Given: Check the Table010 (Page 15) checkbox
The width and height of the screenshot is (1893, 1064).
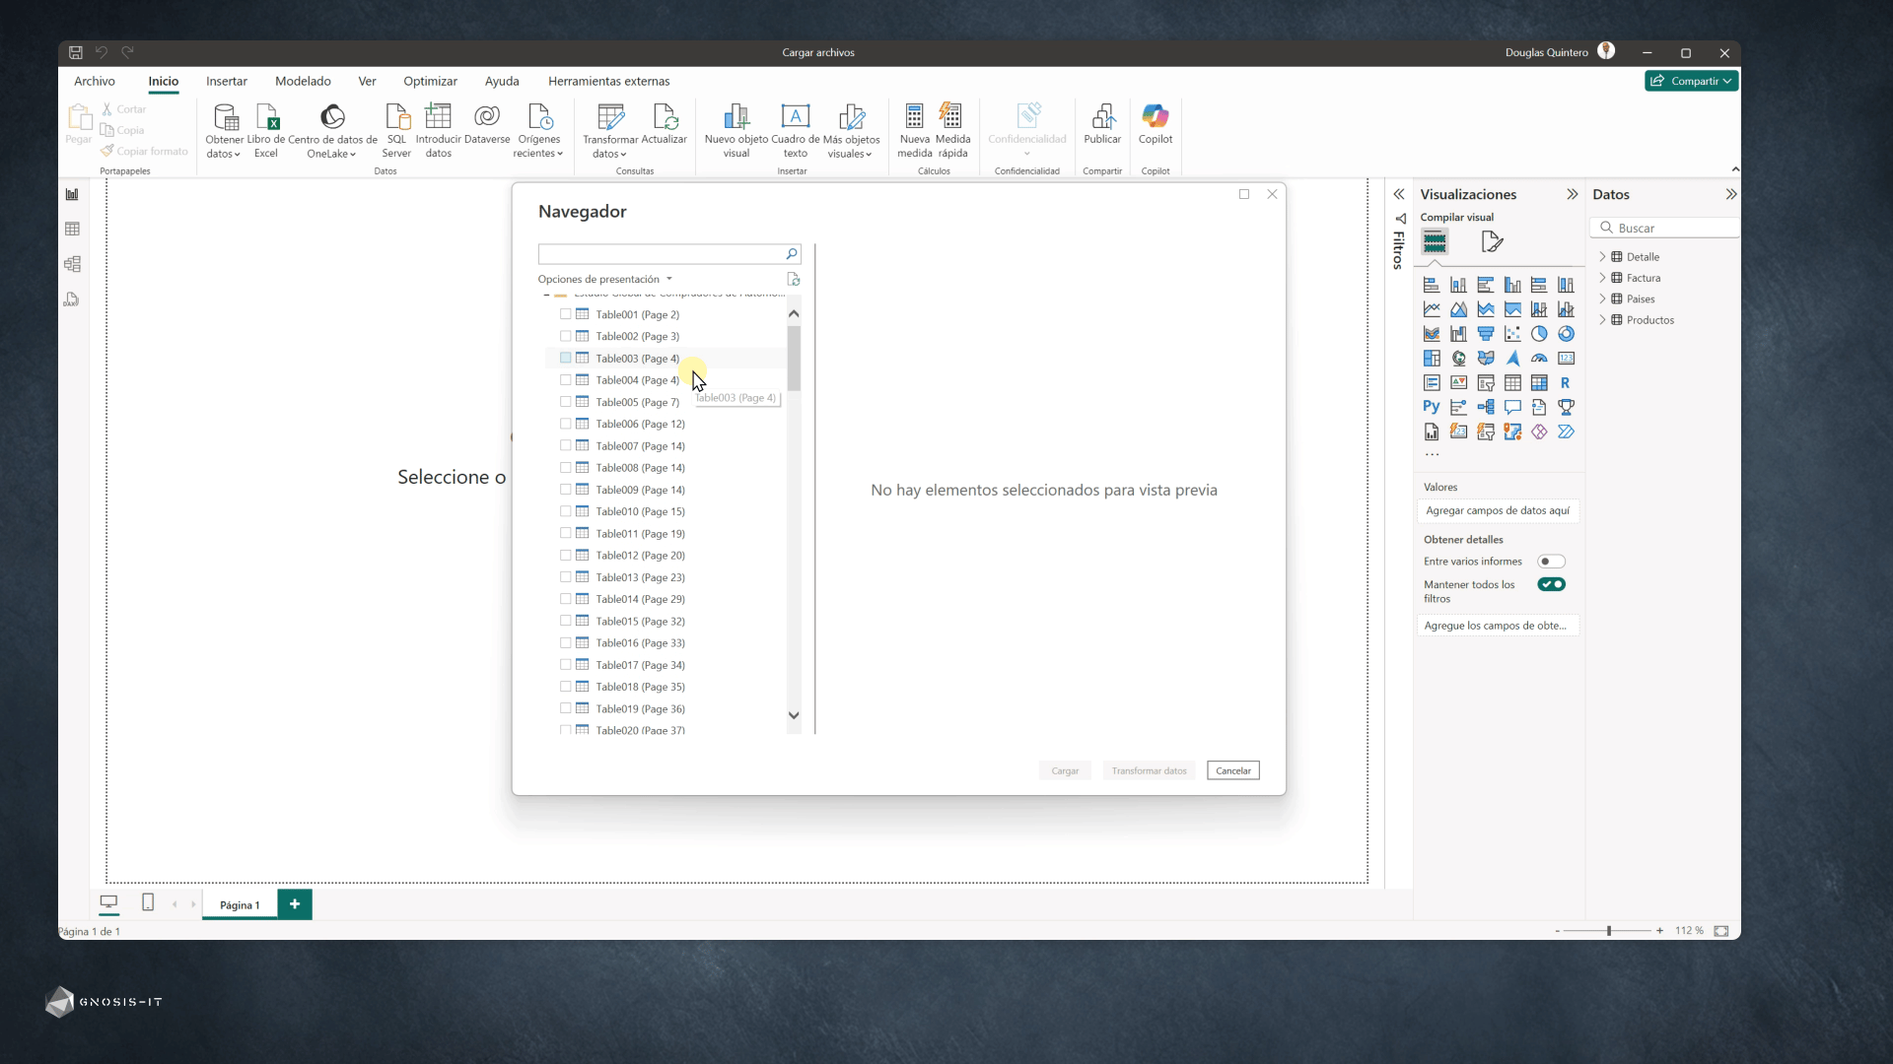Looking at the screenshot, I should pos(566,511).
